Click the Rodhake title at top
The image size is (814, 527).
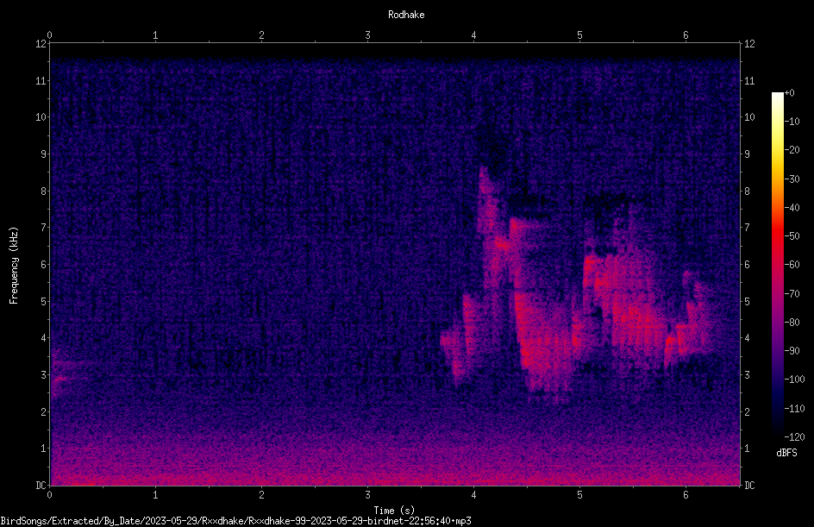(406, 15)
